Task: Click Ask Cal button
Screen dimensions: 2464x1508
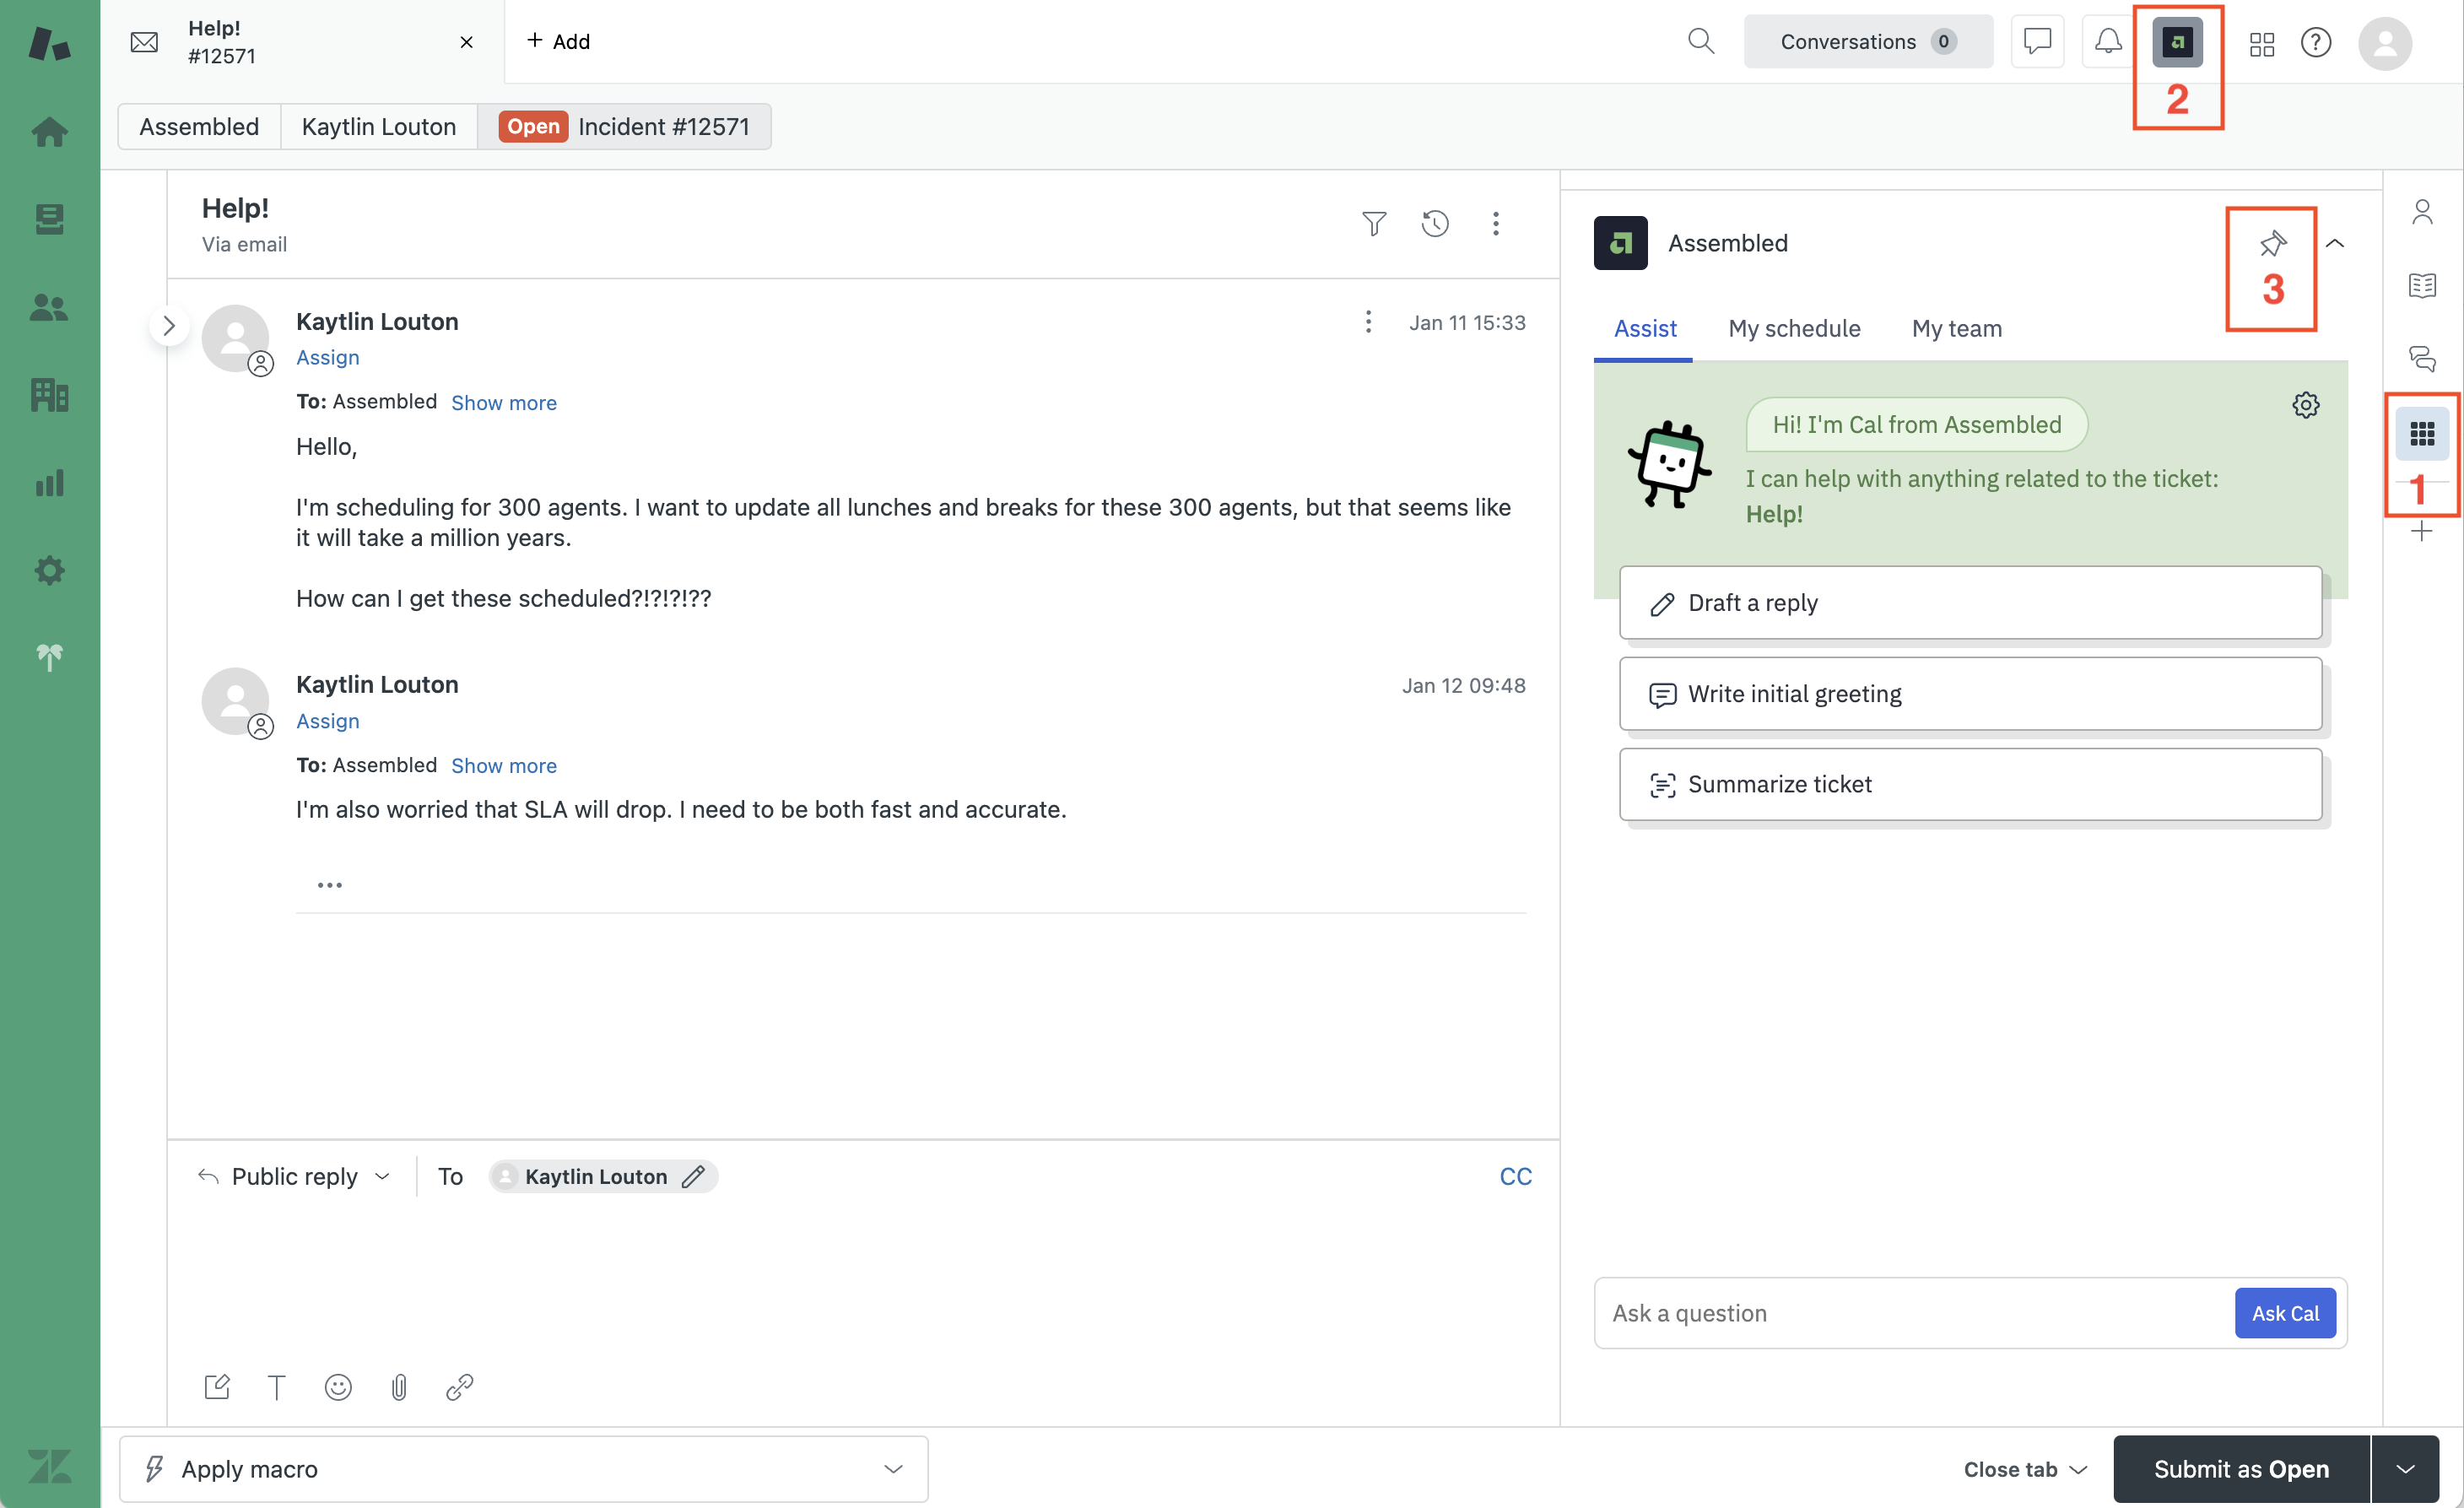Action: click(x=2284, y=1313)
